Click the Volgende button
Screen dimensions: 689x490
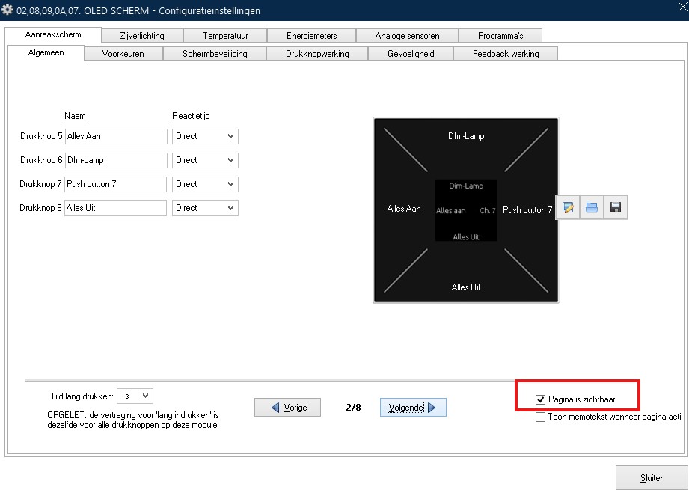(413, 408)
